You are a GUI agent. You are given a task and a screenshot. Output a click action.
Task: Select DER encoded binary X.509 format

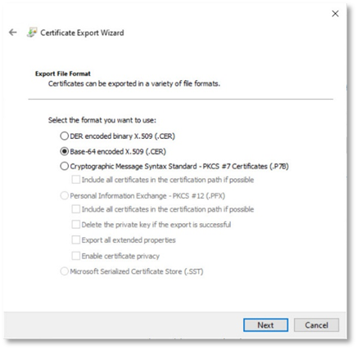(64, 136)
